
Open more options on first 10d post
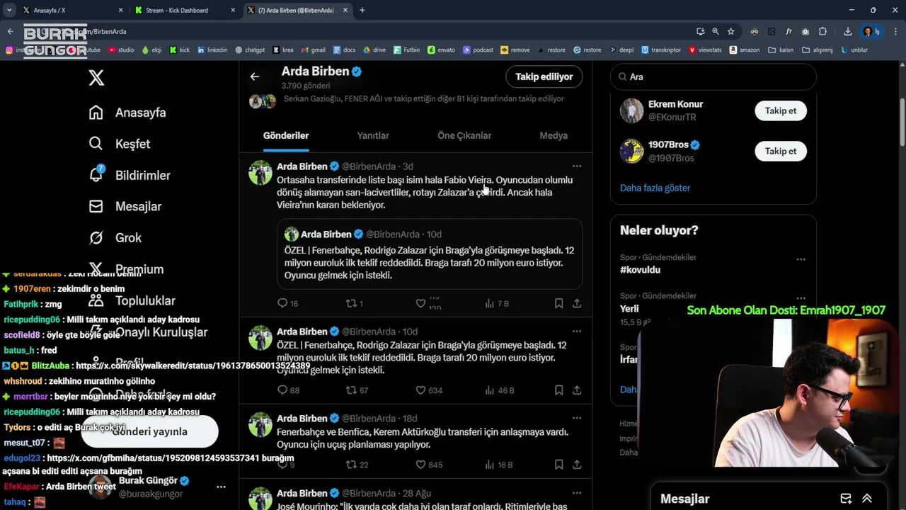577,331
